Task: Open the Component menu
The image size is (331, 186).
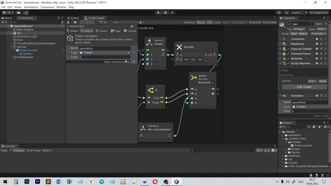Action: 47,7
